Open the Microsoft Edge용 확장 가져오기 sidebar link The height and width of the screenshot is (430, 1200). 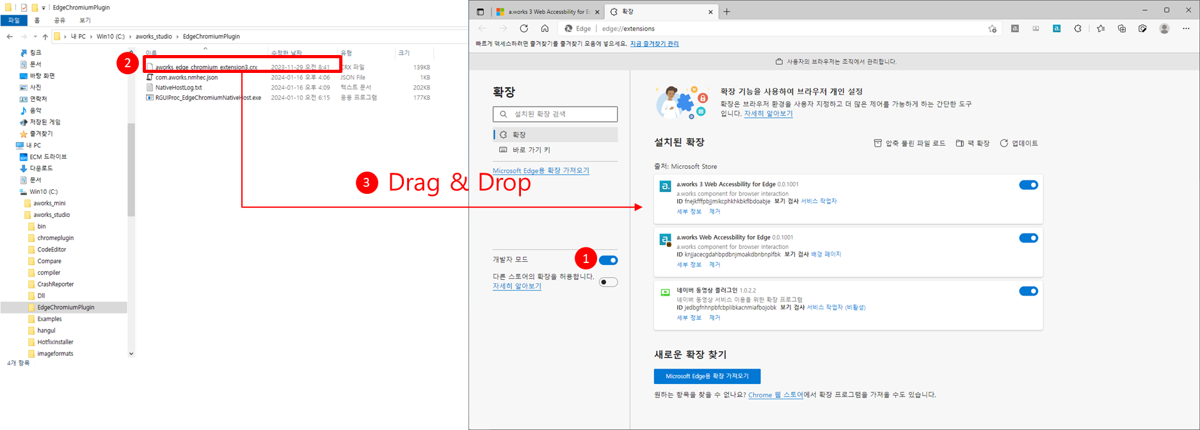(541, 171)
